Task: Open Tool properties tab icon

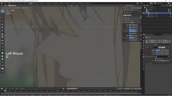Action: (x=144, y=38)
